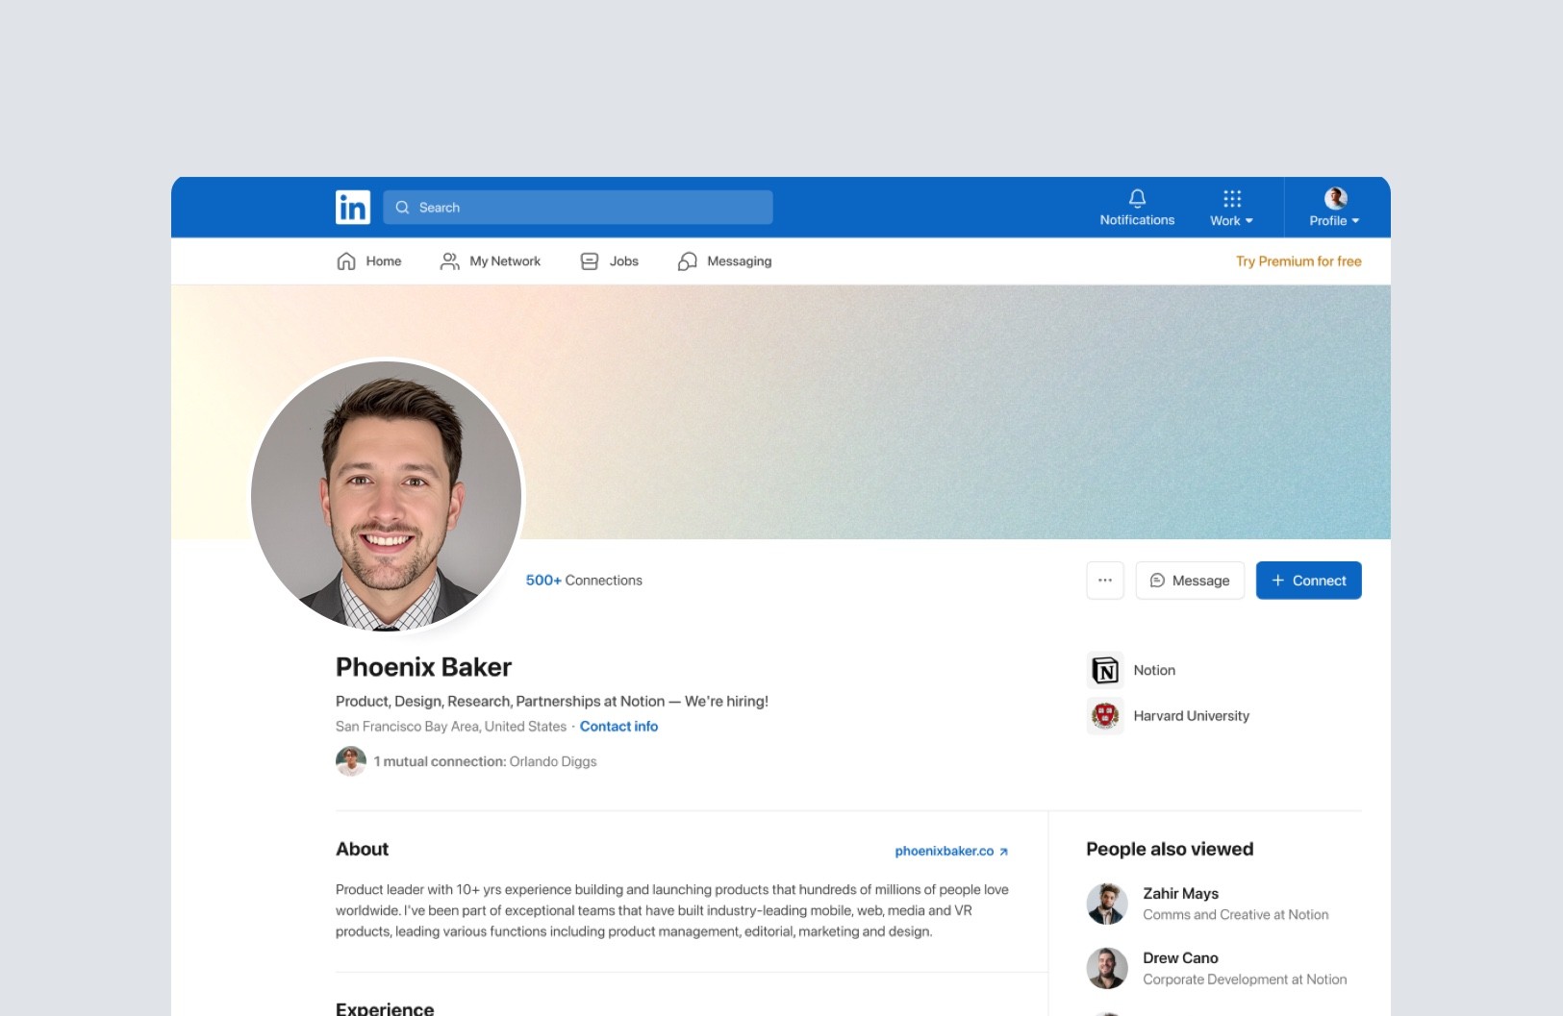Click the Jobs briefcase icon
The width and height of the screenshot is (1563, 1016).
pyautogui.click(x=590, y=261)
